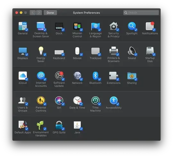The width and height of the screenshot is (173, 157).
Task: Click the Spotlight magnifier icon
Action: tap(132, 26)
